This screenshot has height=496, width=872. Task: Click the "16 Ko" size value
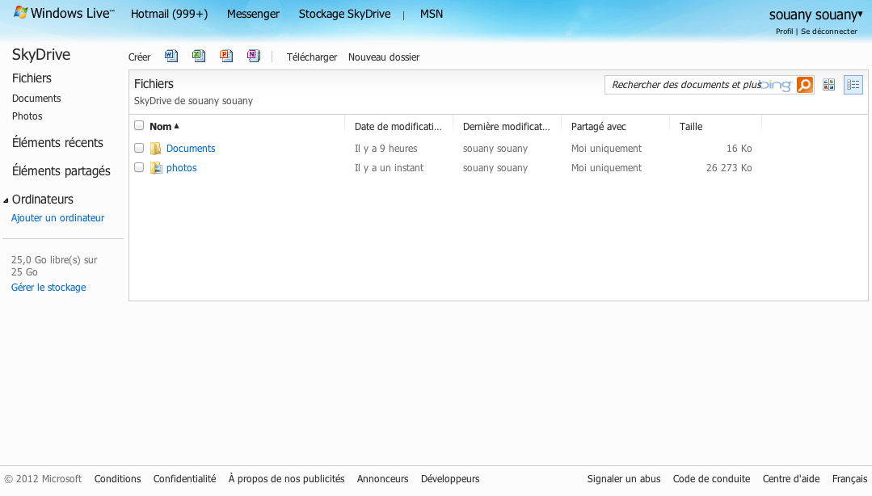point(739,149)
